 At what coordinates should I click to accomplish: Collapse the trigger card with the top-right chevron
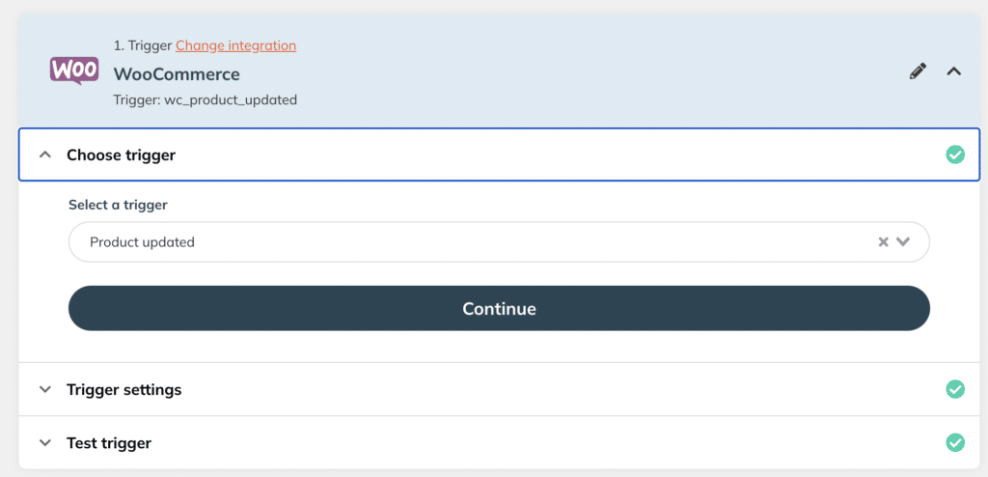point(954,71)
